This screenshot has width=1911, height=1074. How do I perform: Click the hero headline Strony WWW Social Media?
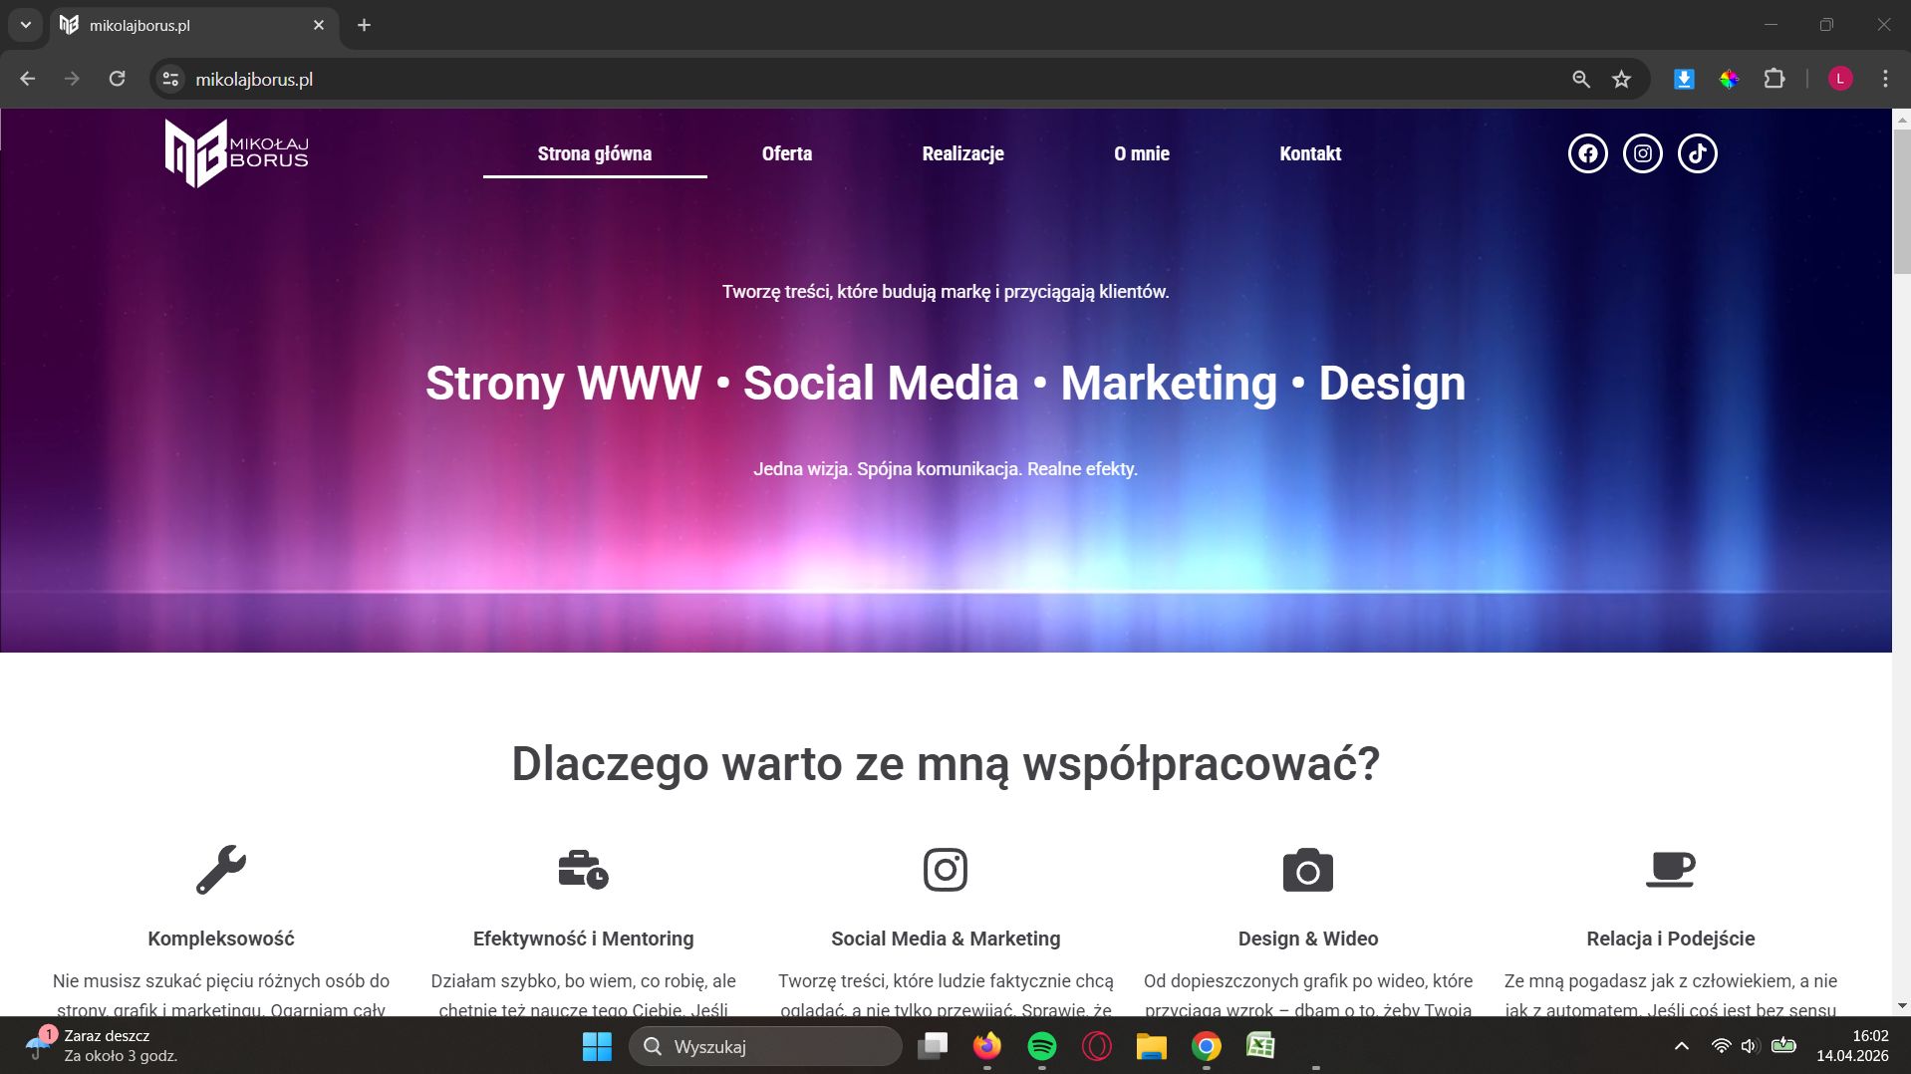946,384
